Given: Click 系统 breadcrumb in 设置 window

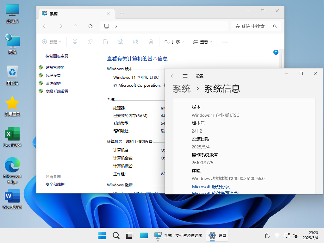Looking at the screenshot, I should pos(181,89).
